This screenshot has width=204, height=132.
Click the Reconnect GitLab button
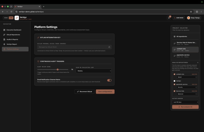[x=85, y=92]
